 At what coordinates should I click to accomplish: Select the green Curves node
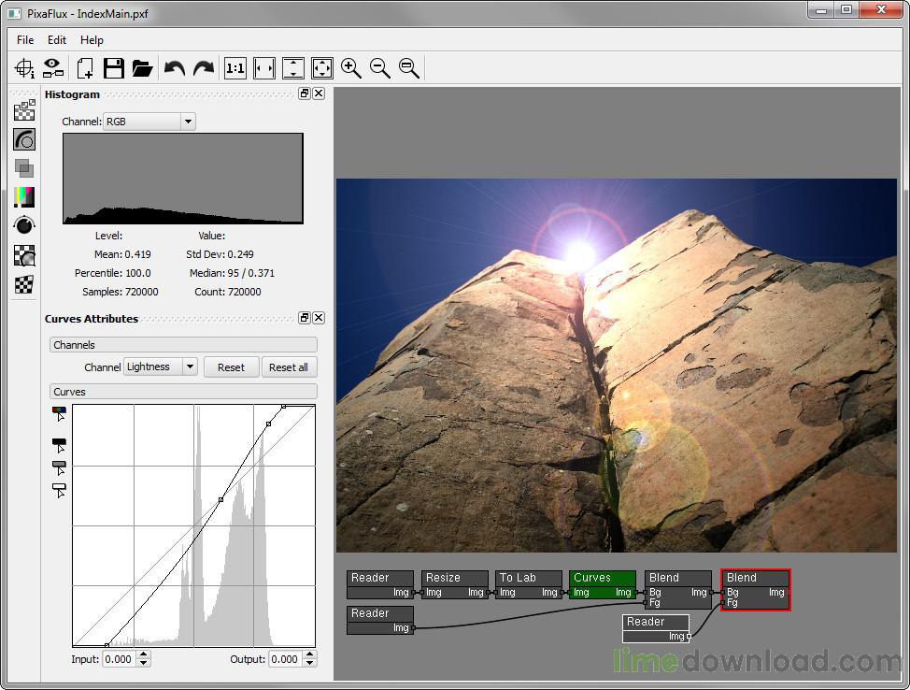point(602,578)
